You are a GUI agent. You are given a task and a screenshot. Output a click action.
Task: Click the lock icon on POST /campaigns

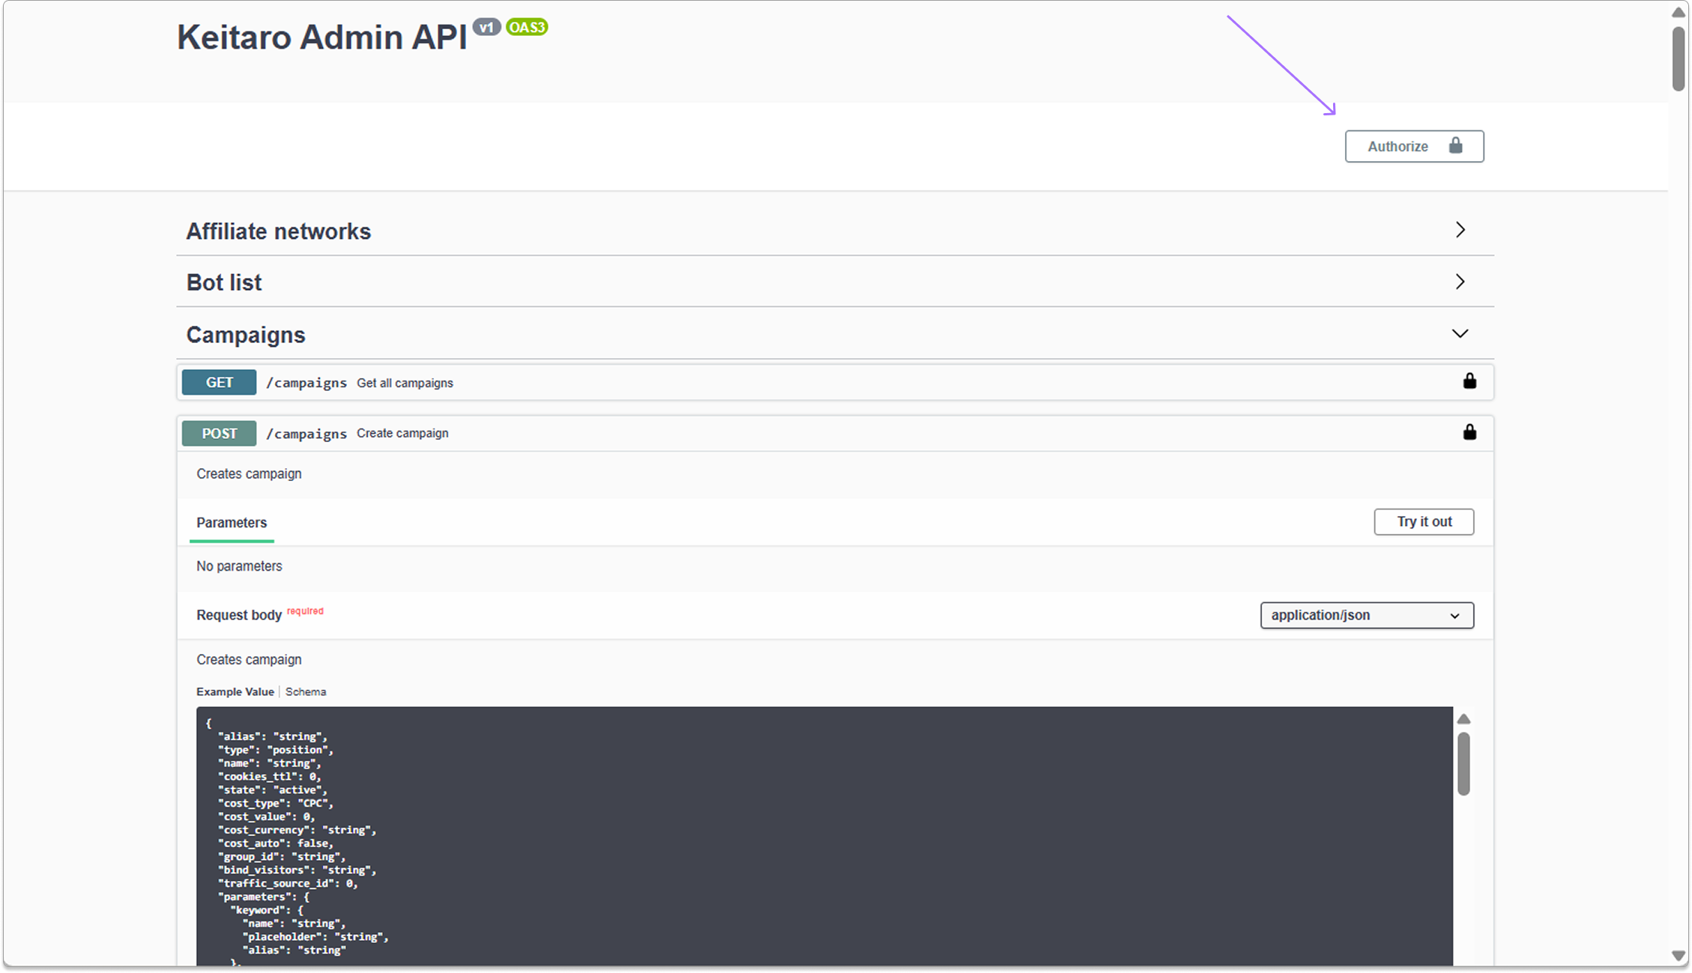click(x=1469, y=432)
